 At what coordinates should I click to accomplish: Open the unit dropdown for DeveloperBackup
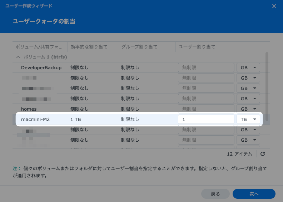[x=248, y=68]
